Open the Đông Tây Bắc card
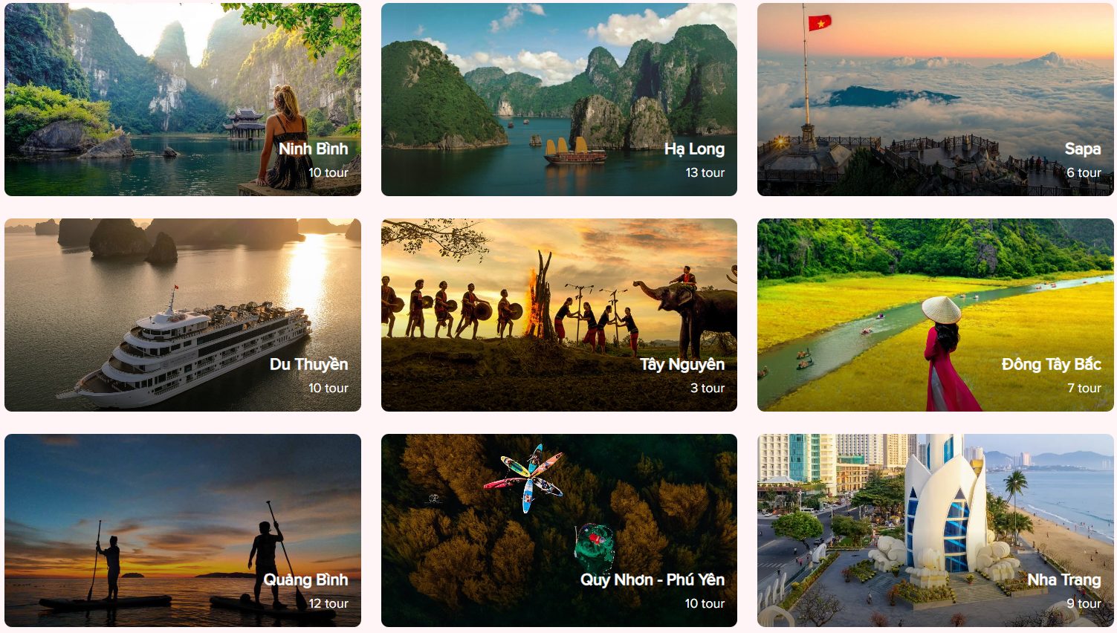 tap(936, 315)
